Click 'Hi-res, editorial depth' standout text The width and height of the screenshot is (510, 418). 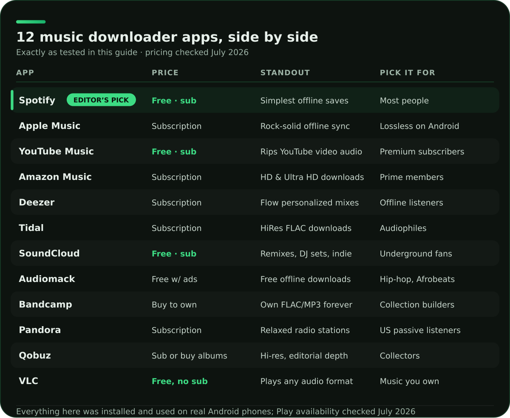[x=304, y=356]
